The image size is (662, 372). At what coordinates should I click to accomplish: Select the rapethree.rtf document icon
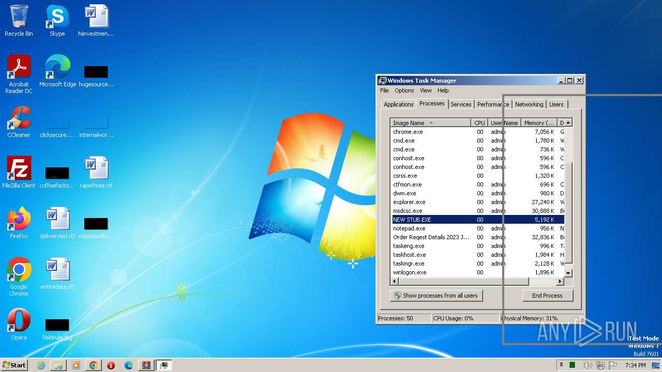click(x=96, y=173)
